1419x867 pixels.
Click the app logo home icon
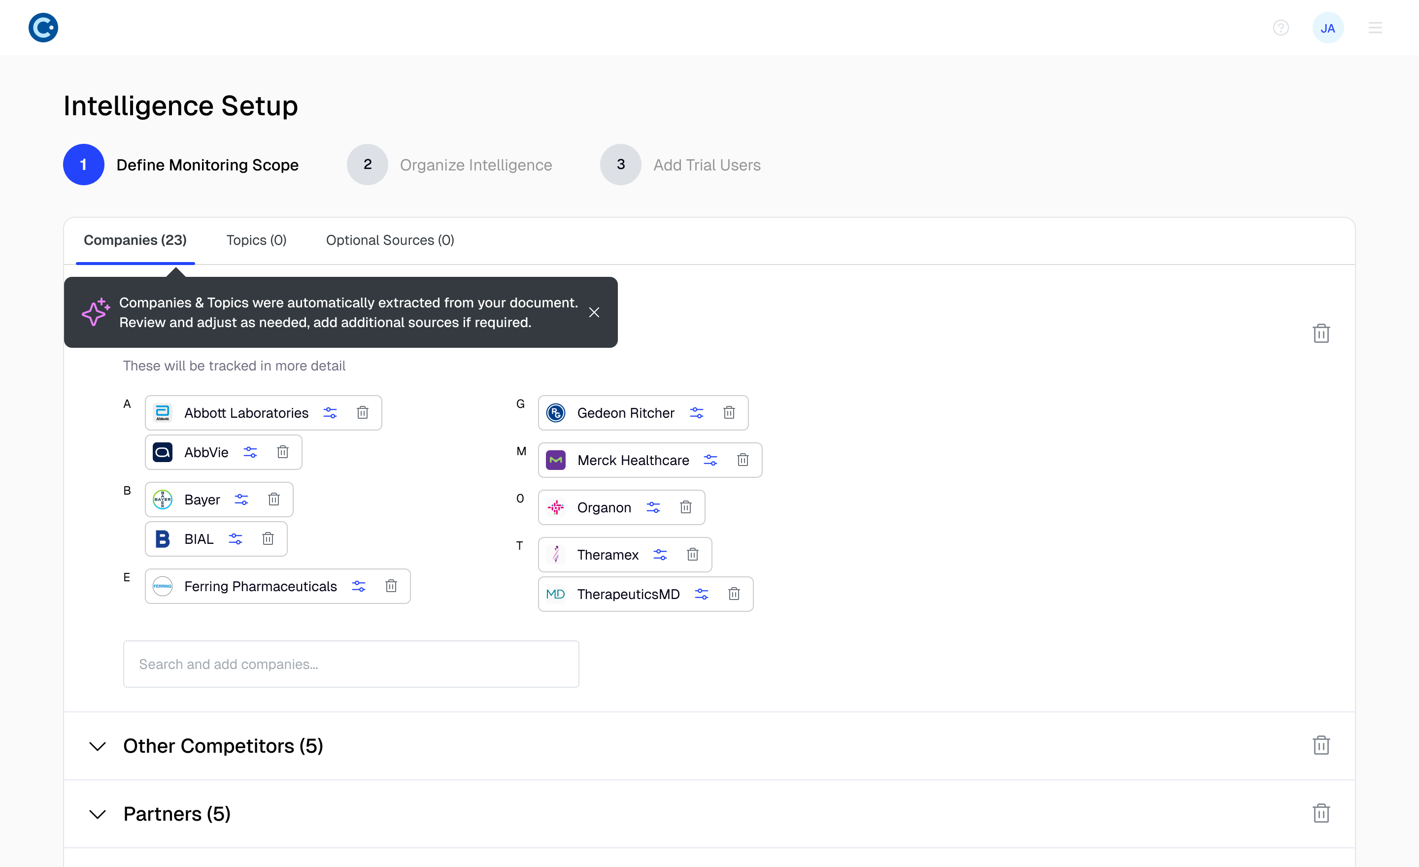[43, 28]
